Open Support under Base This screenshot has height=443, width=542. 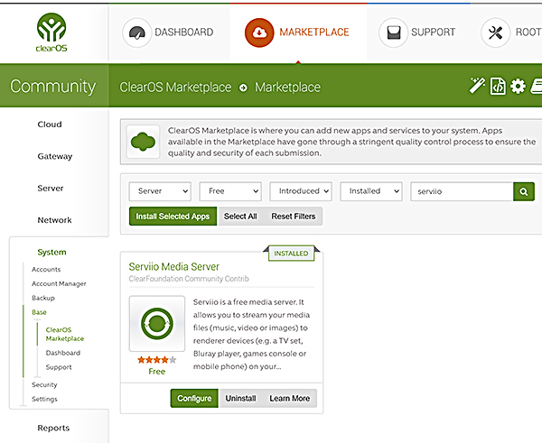[59, 367]
